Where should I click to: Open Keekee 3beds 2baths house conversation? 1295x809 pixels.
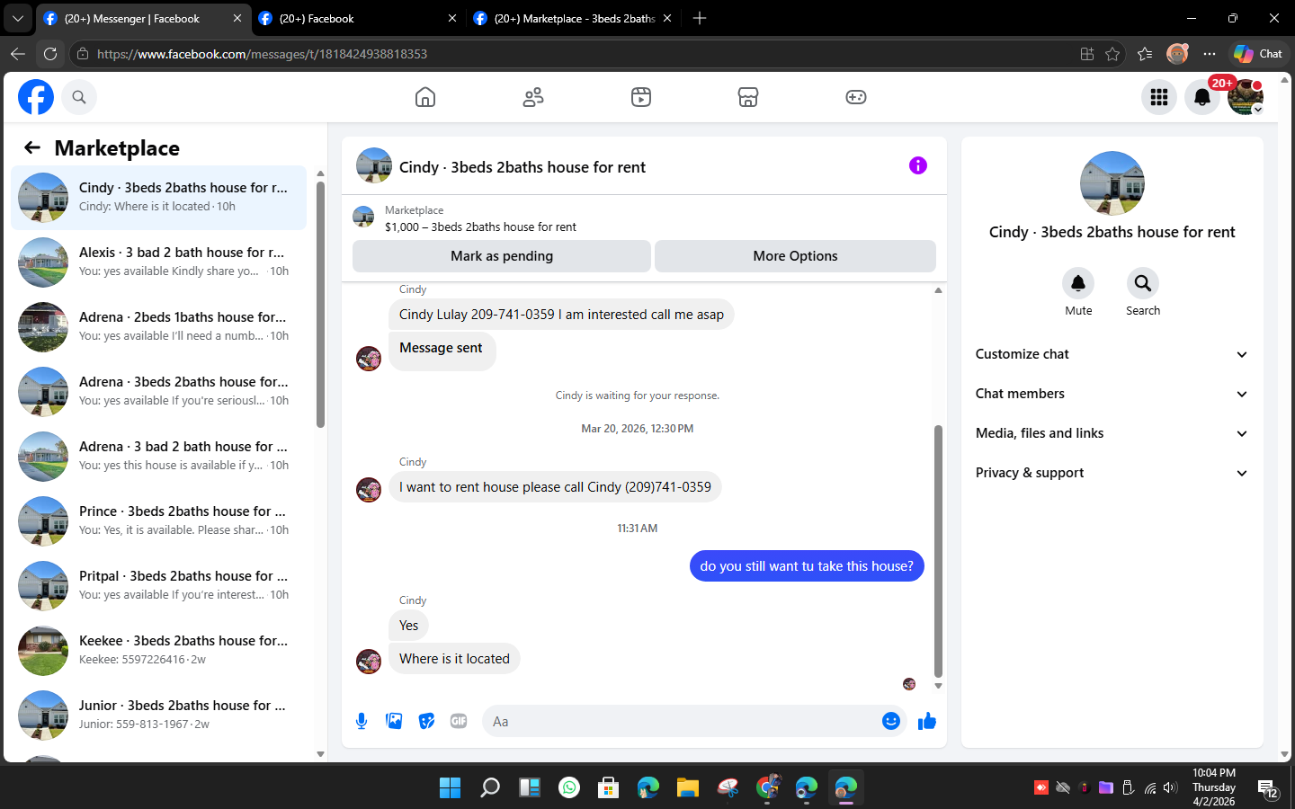click(x=158, y=651)
